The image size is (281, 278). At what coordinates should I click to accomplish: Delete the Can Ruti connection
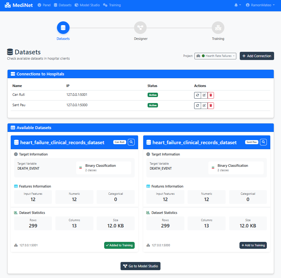tap(211, 95)
